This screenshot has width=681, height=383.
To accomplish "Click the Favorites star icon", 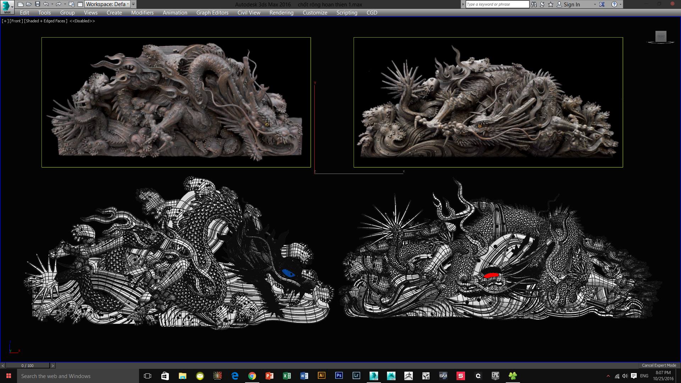I will point(550,4).
